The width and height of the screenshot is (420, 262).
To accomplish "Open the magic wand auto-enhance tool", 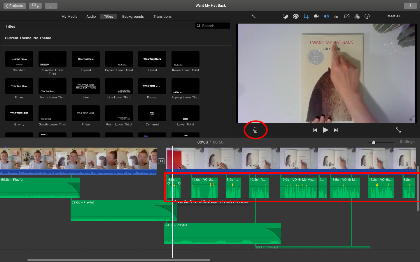I will 253,16.
